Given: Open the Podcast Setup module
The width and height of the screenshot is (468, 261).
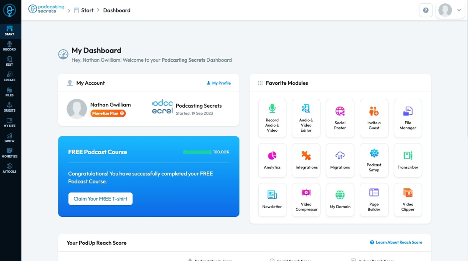Looking at the screenshot, I should pos(374,160).
